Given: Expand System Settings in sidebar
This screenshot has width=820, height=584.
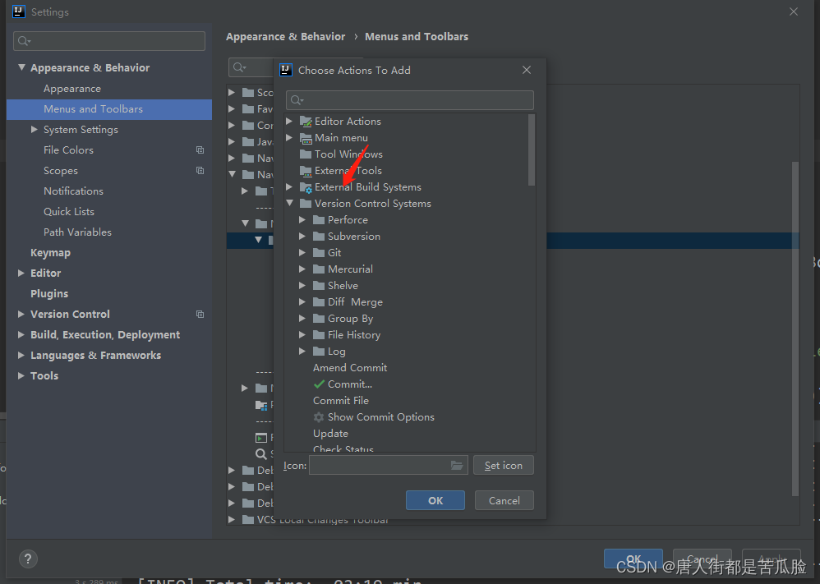Looking at the screenshot, I should click(x=34, y=129).
